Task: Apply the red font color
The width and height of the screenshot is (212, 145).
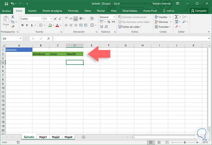Action: 57,25
